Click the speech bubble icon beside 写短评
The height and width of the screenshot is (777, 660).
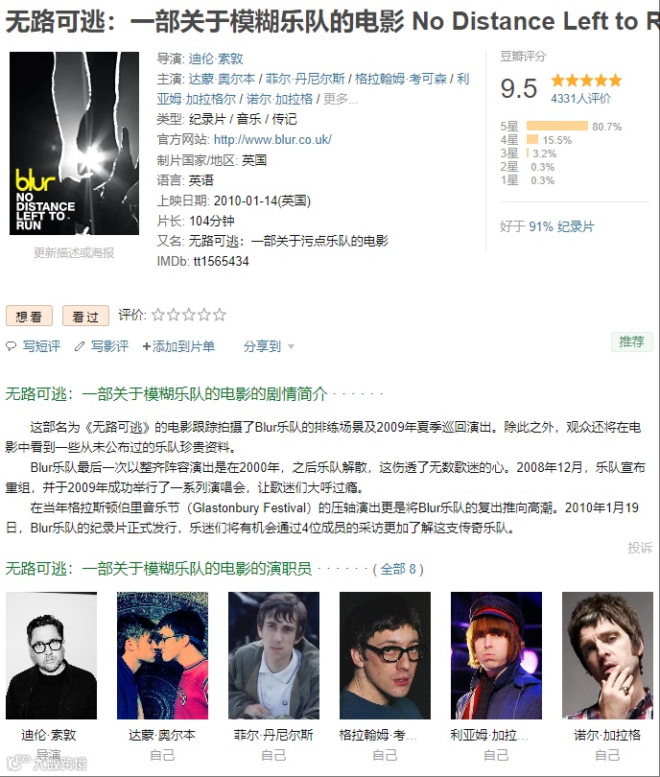point(11,346)
